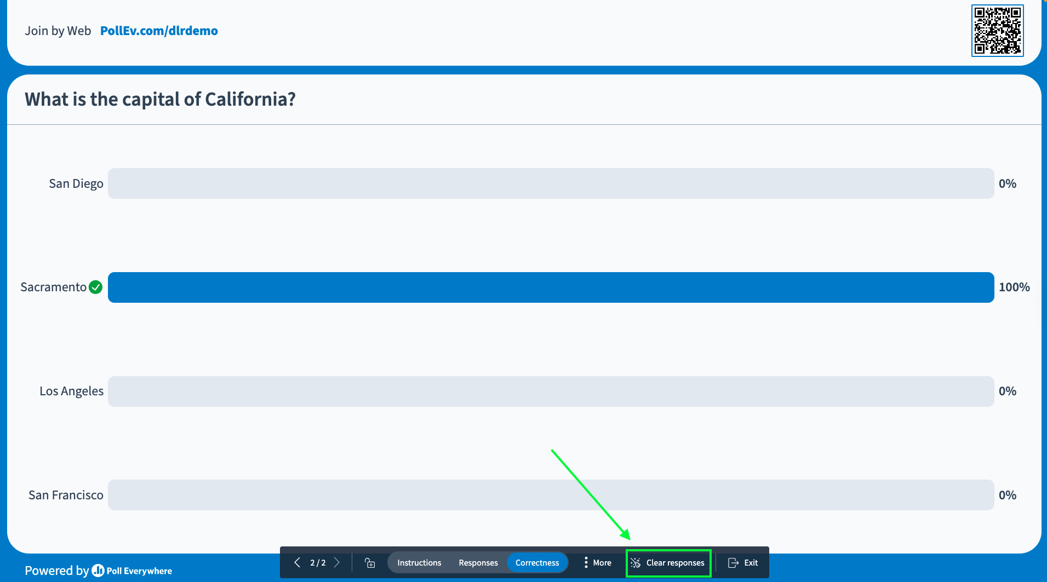The width and height of the screenshot is (1047, 582).
Task: Click the 2 / 2 page indicator
Action: click(318, 562)
